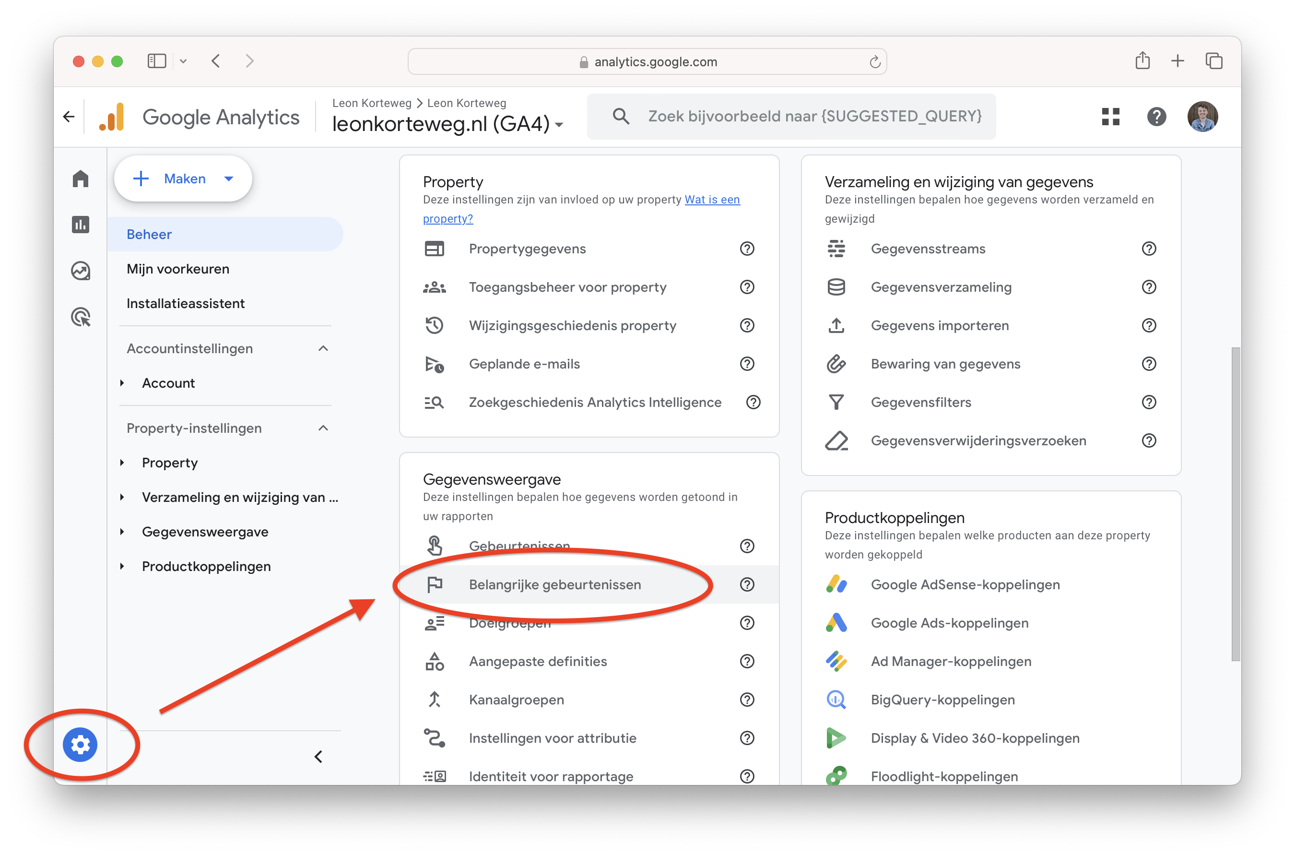Viewport: 1295px width, 856px height.
Task: Open the Home icon in left rail
Action: coord(80,178)
